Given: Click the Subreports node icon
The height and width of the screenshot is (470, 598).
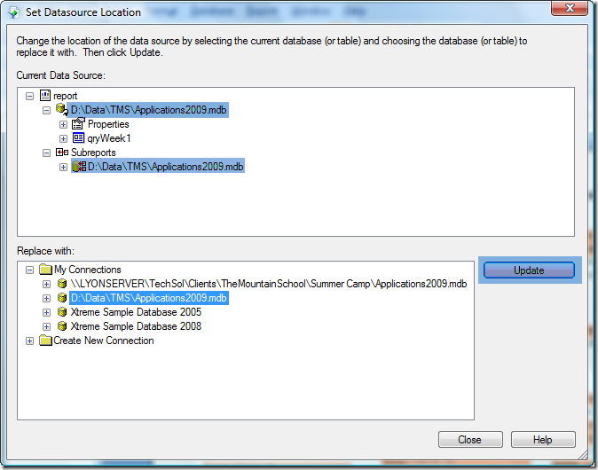Looking at the screenshot, I should [x=61, y=153].
